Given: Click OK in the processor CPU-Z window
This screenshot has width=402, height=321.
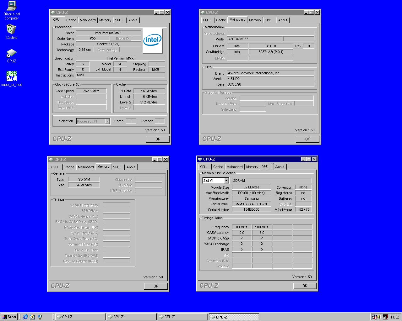Looking at the screenshot, I should coord(158,139).
